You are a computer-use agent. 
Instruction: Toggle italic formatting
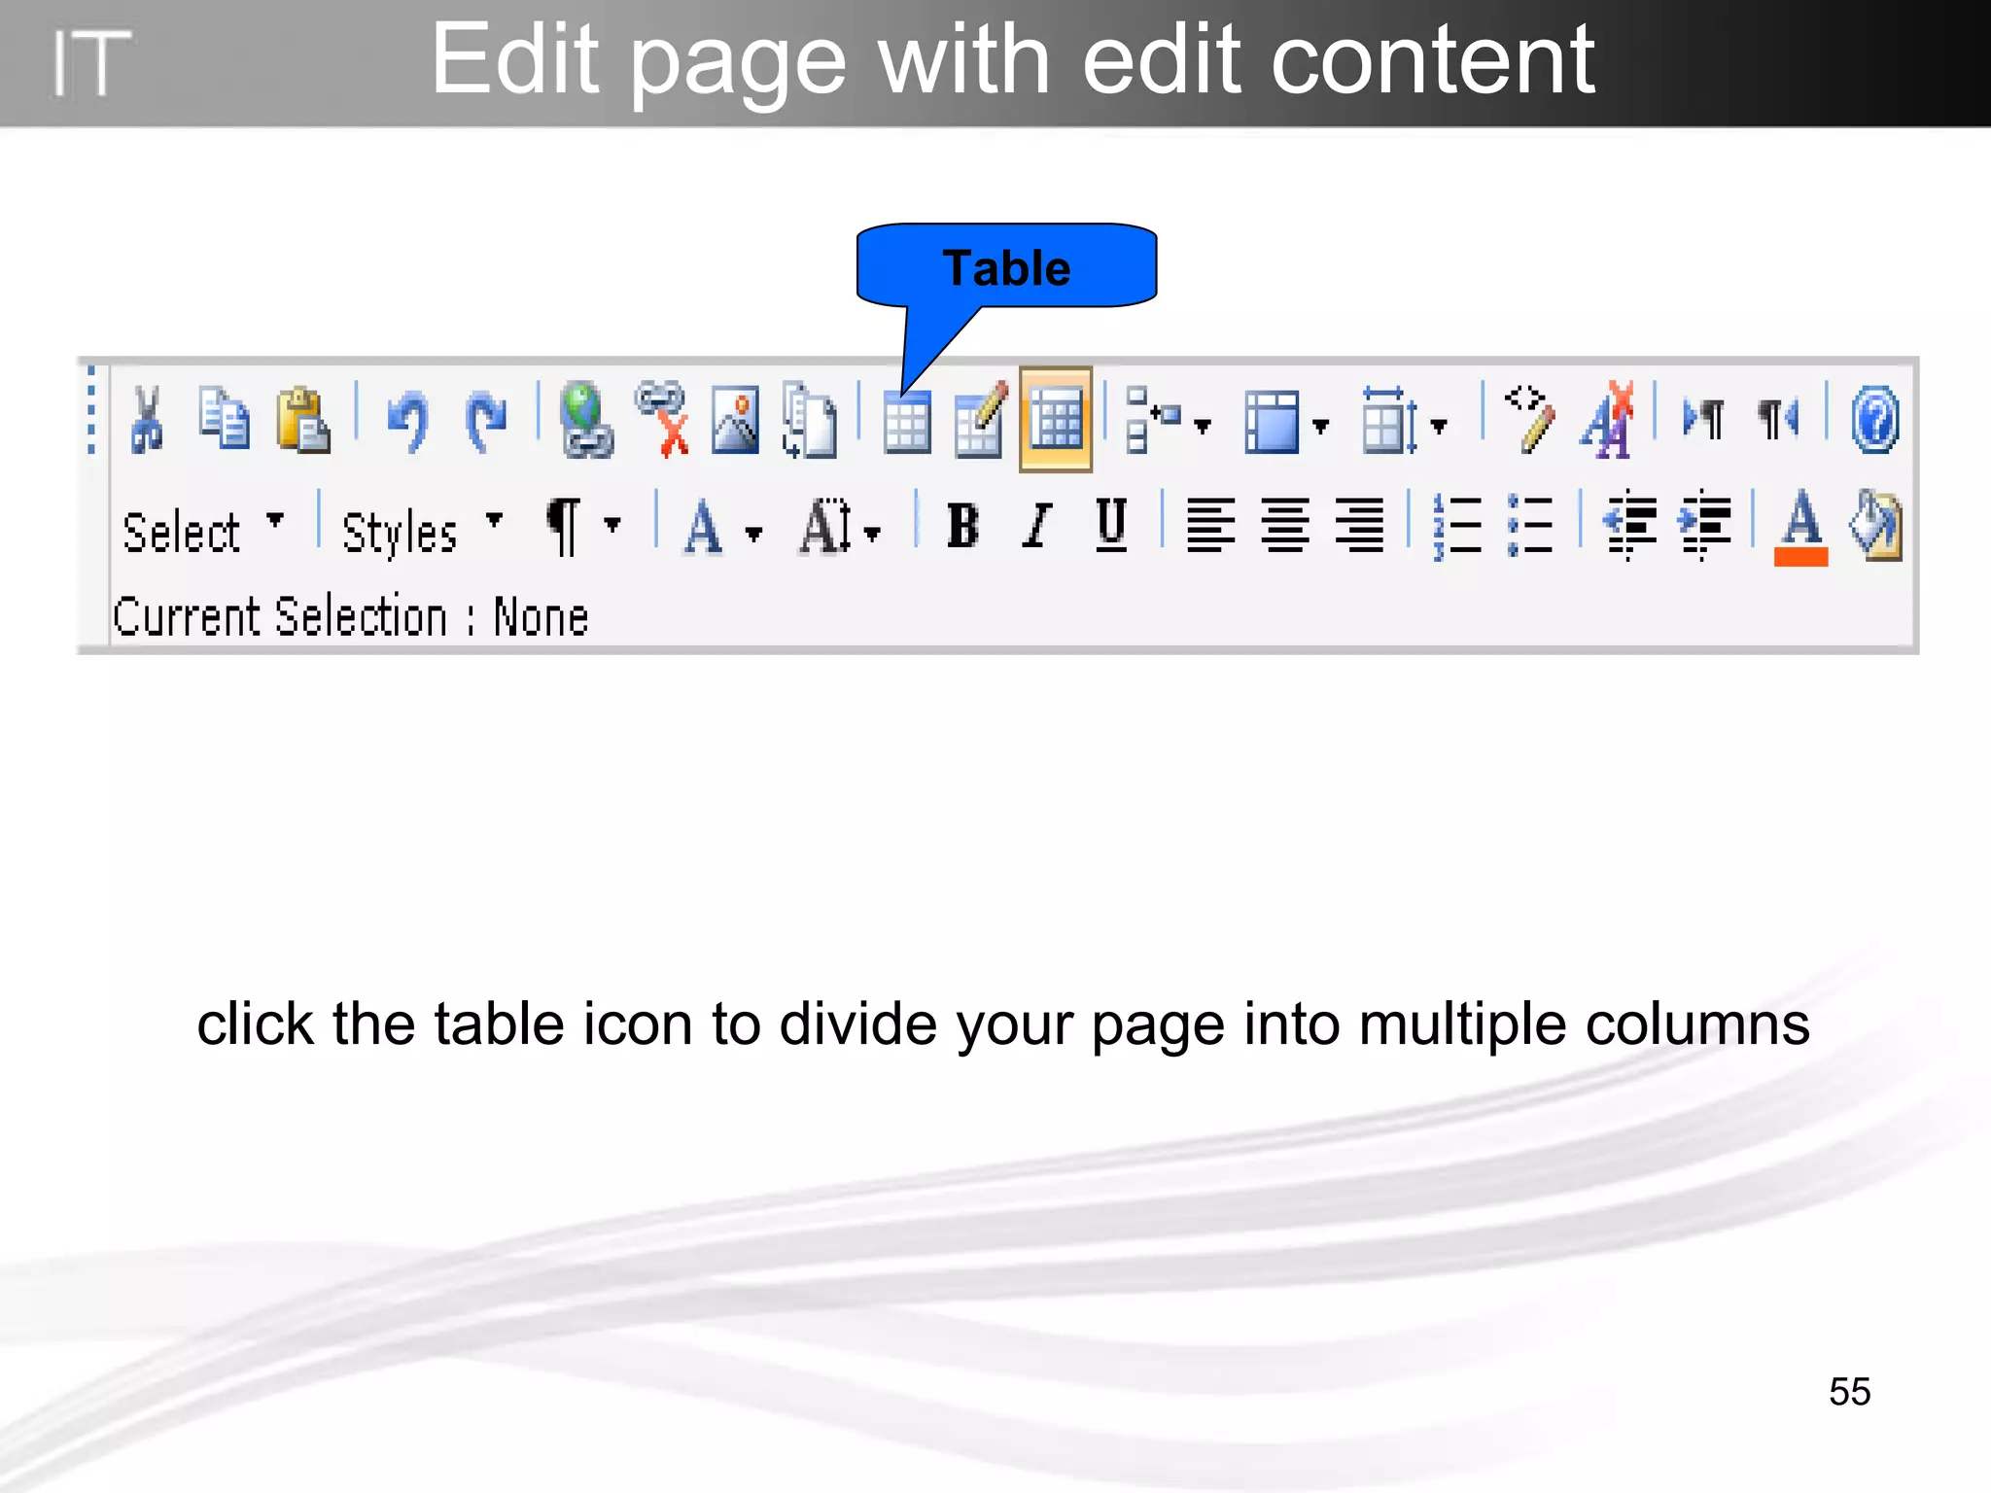pos(1037,526)
